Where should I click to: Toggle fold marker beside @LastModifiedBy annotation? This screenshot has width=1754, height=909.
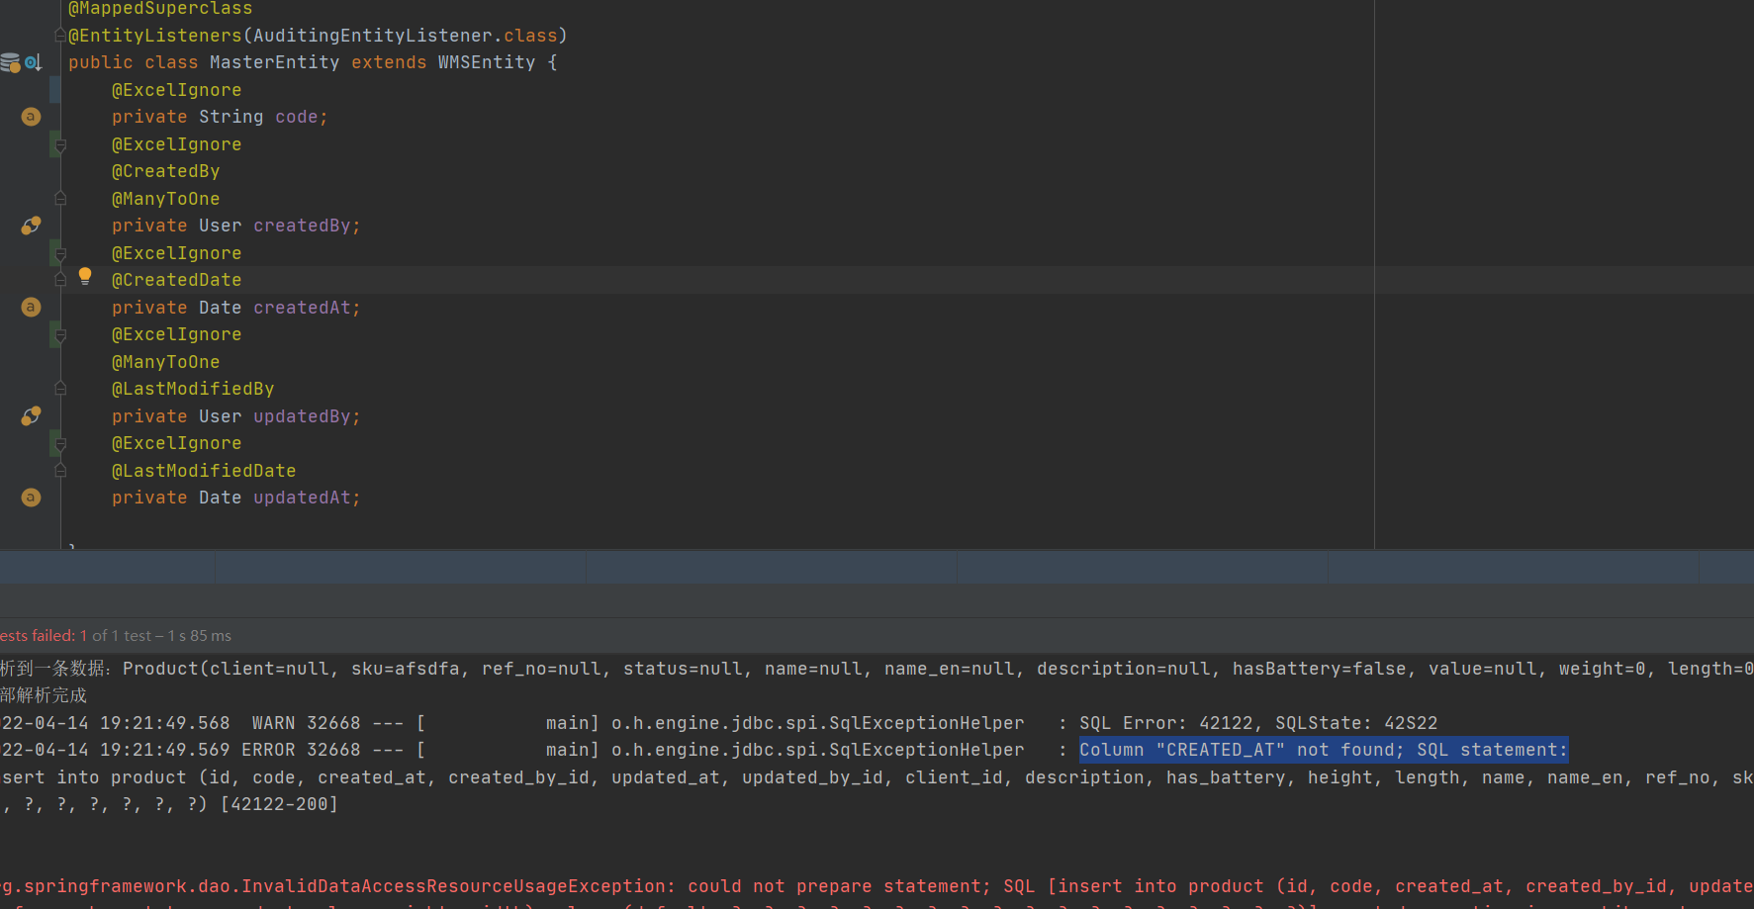point(60,389)
